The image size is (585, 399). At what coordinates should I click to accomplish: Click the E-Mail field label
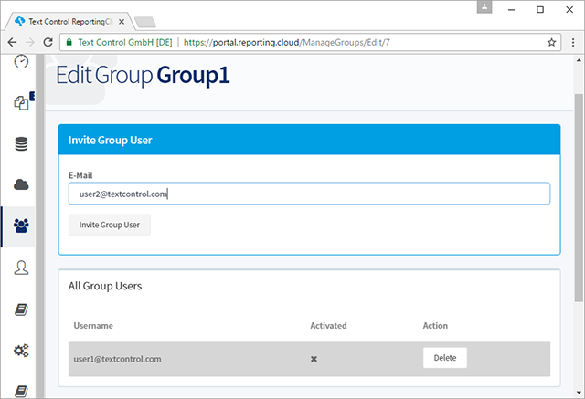(x=80, y=175)
